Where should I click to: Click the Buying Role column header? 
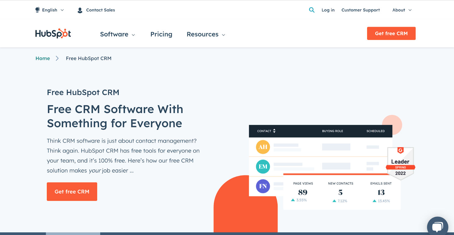tap(332, 131)
